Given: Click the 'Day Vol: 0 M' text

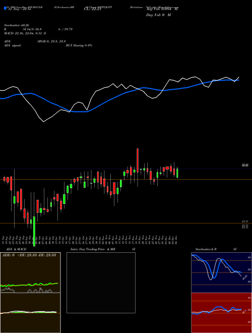Looking at the screenshot, I should tap(158, 15).
